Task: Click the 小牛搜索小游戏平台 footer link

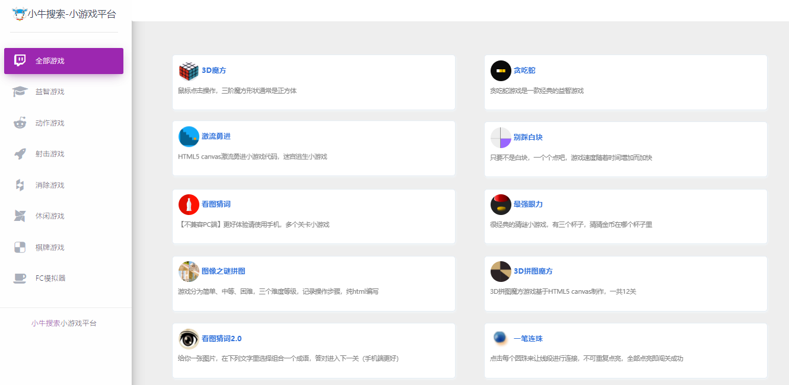Action: (63, 322)
